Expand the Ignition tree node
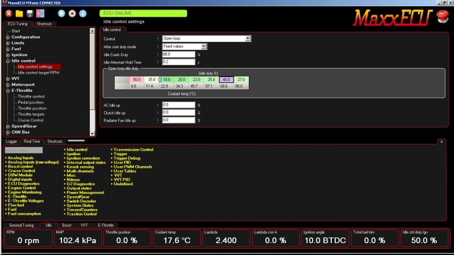The height and width of the screenshot is (255, 454). pos(8,55)
